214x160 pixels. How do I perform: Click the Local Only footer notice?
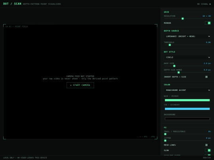tap(25, 158)
